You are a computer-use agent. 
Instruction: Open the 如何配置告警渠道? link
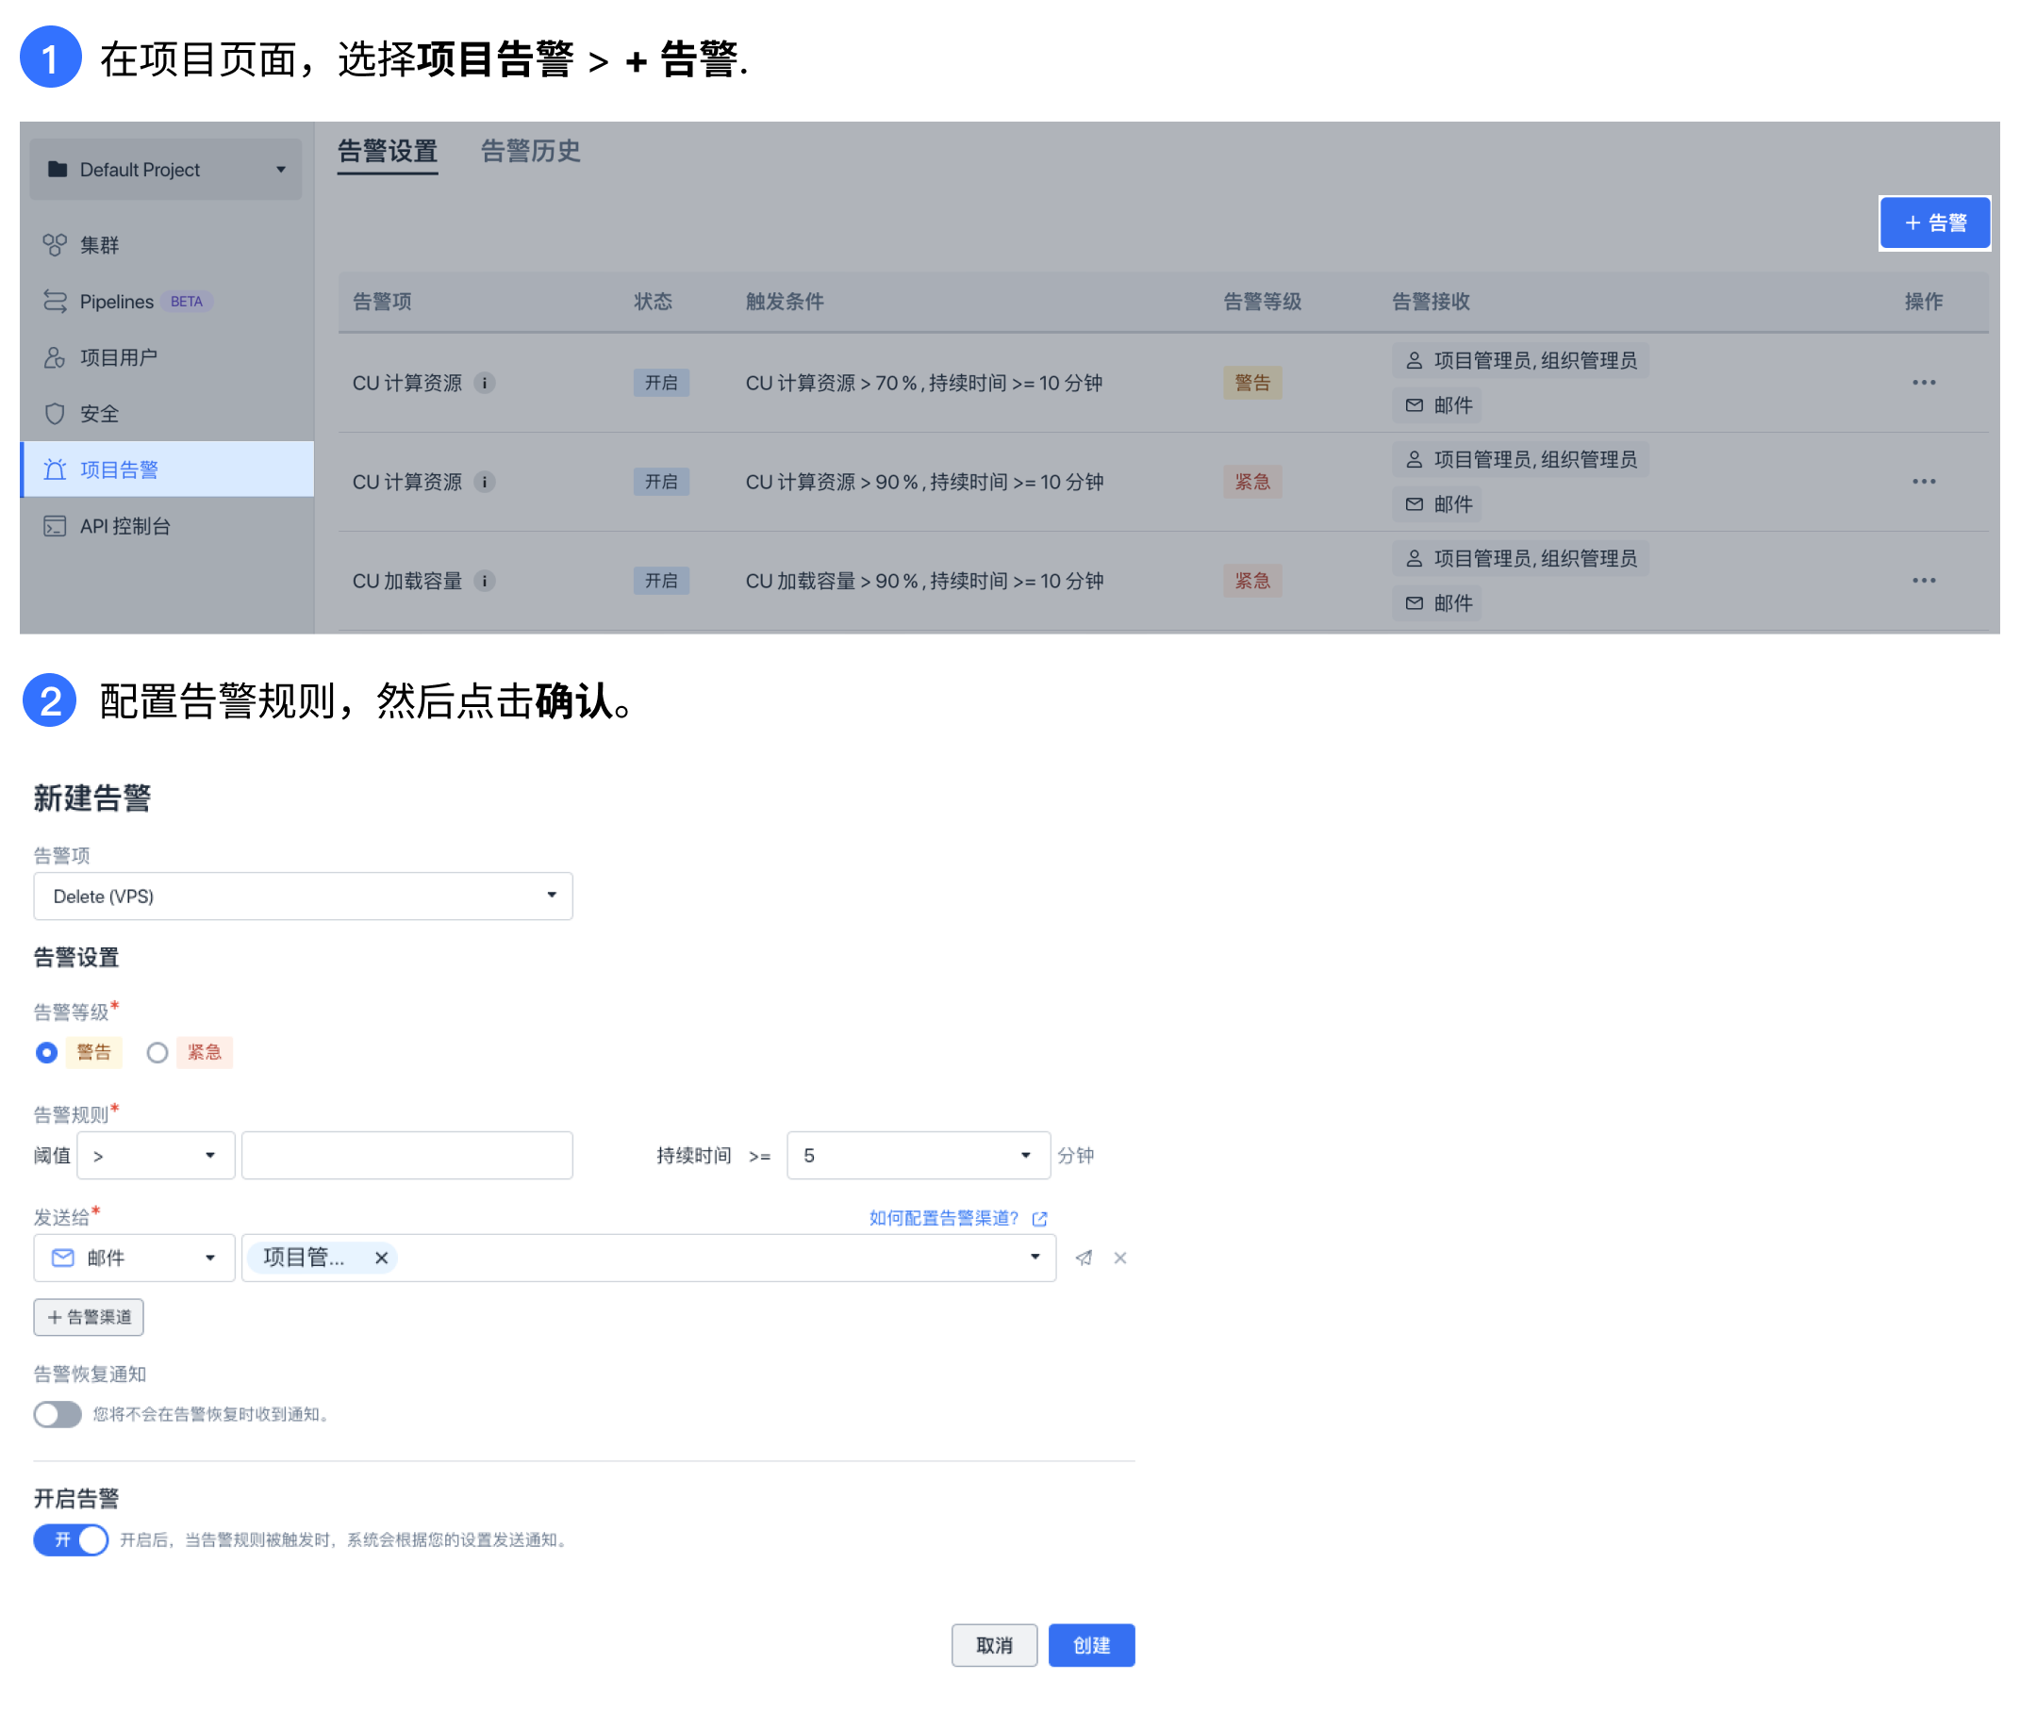[943, 1219]
